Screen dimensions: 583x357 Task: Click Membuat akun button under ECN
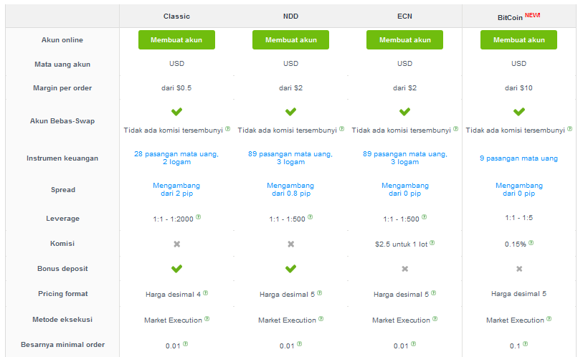404,40
